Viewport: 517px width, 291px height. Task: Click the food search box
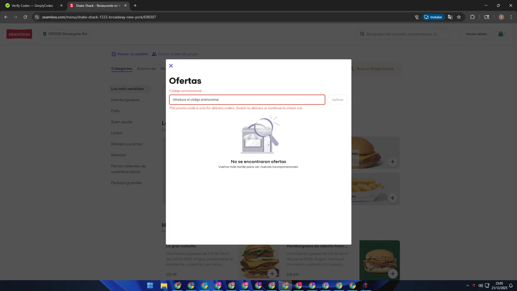tap(403, 34)
